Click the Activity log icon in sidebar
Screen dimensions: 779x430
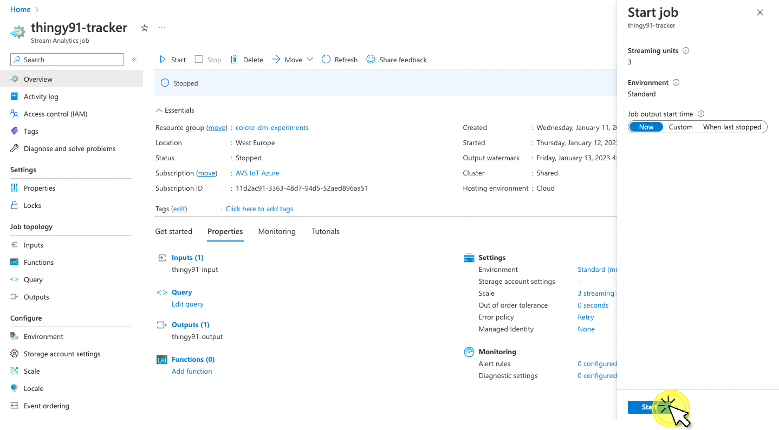point(15,96)
